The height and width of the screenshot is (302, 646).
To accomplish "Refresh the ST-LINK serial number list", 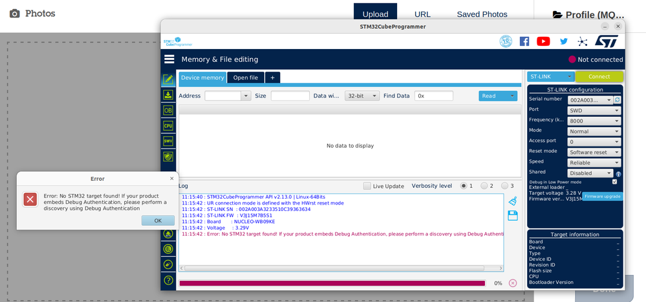I will [x=617, y=100].
